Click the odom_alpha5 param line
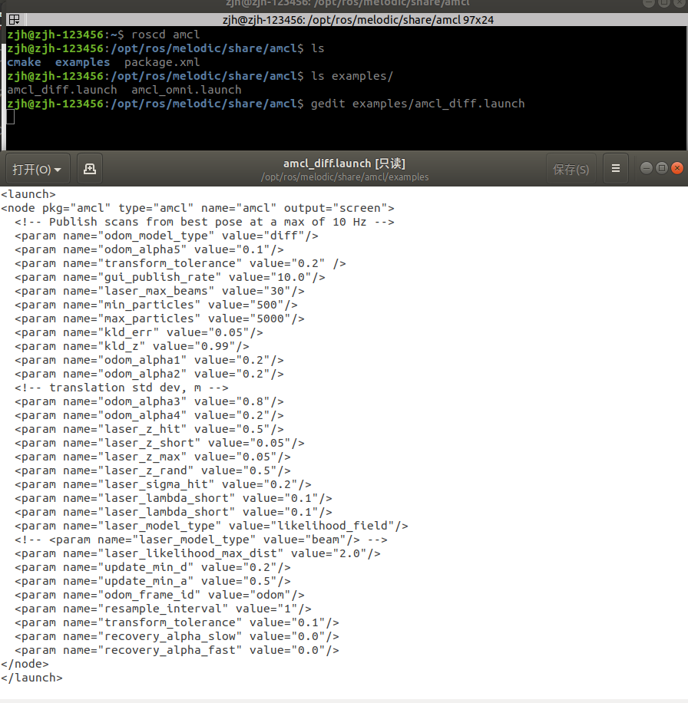Screen dimensions: 688x703 (150, 249)
